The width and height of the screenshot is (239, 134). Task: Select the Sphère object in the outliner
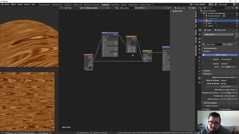[x=211, y=26]
